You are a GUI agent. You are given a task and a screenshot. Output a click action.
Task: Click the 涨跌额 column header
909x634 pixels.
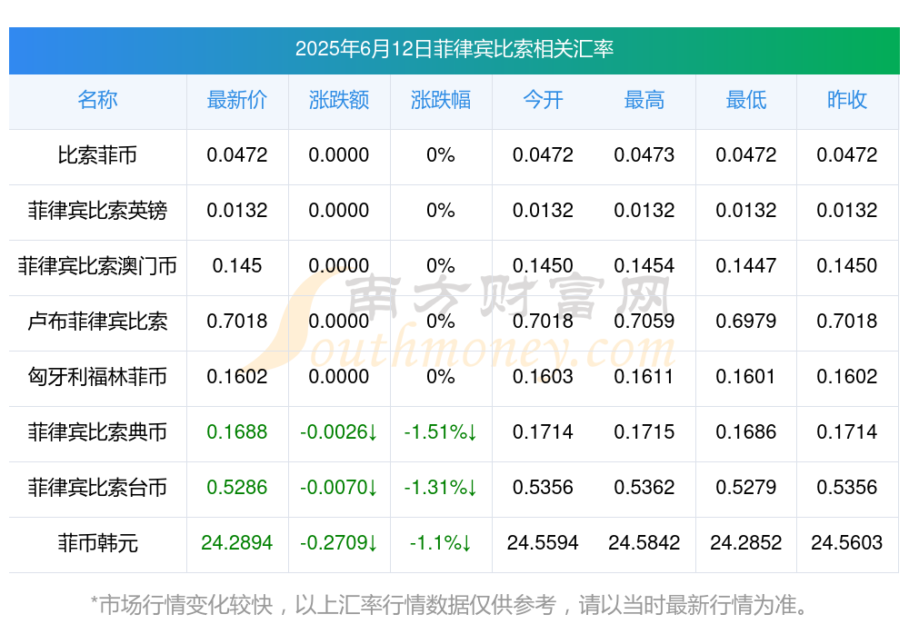point(338,100)
